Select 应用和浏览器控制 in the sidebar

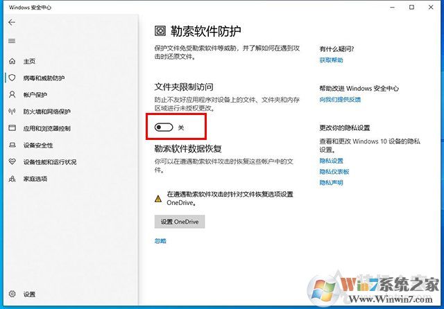pyautogui.click(x=47, y=128)
